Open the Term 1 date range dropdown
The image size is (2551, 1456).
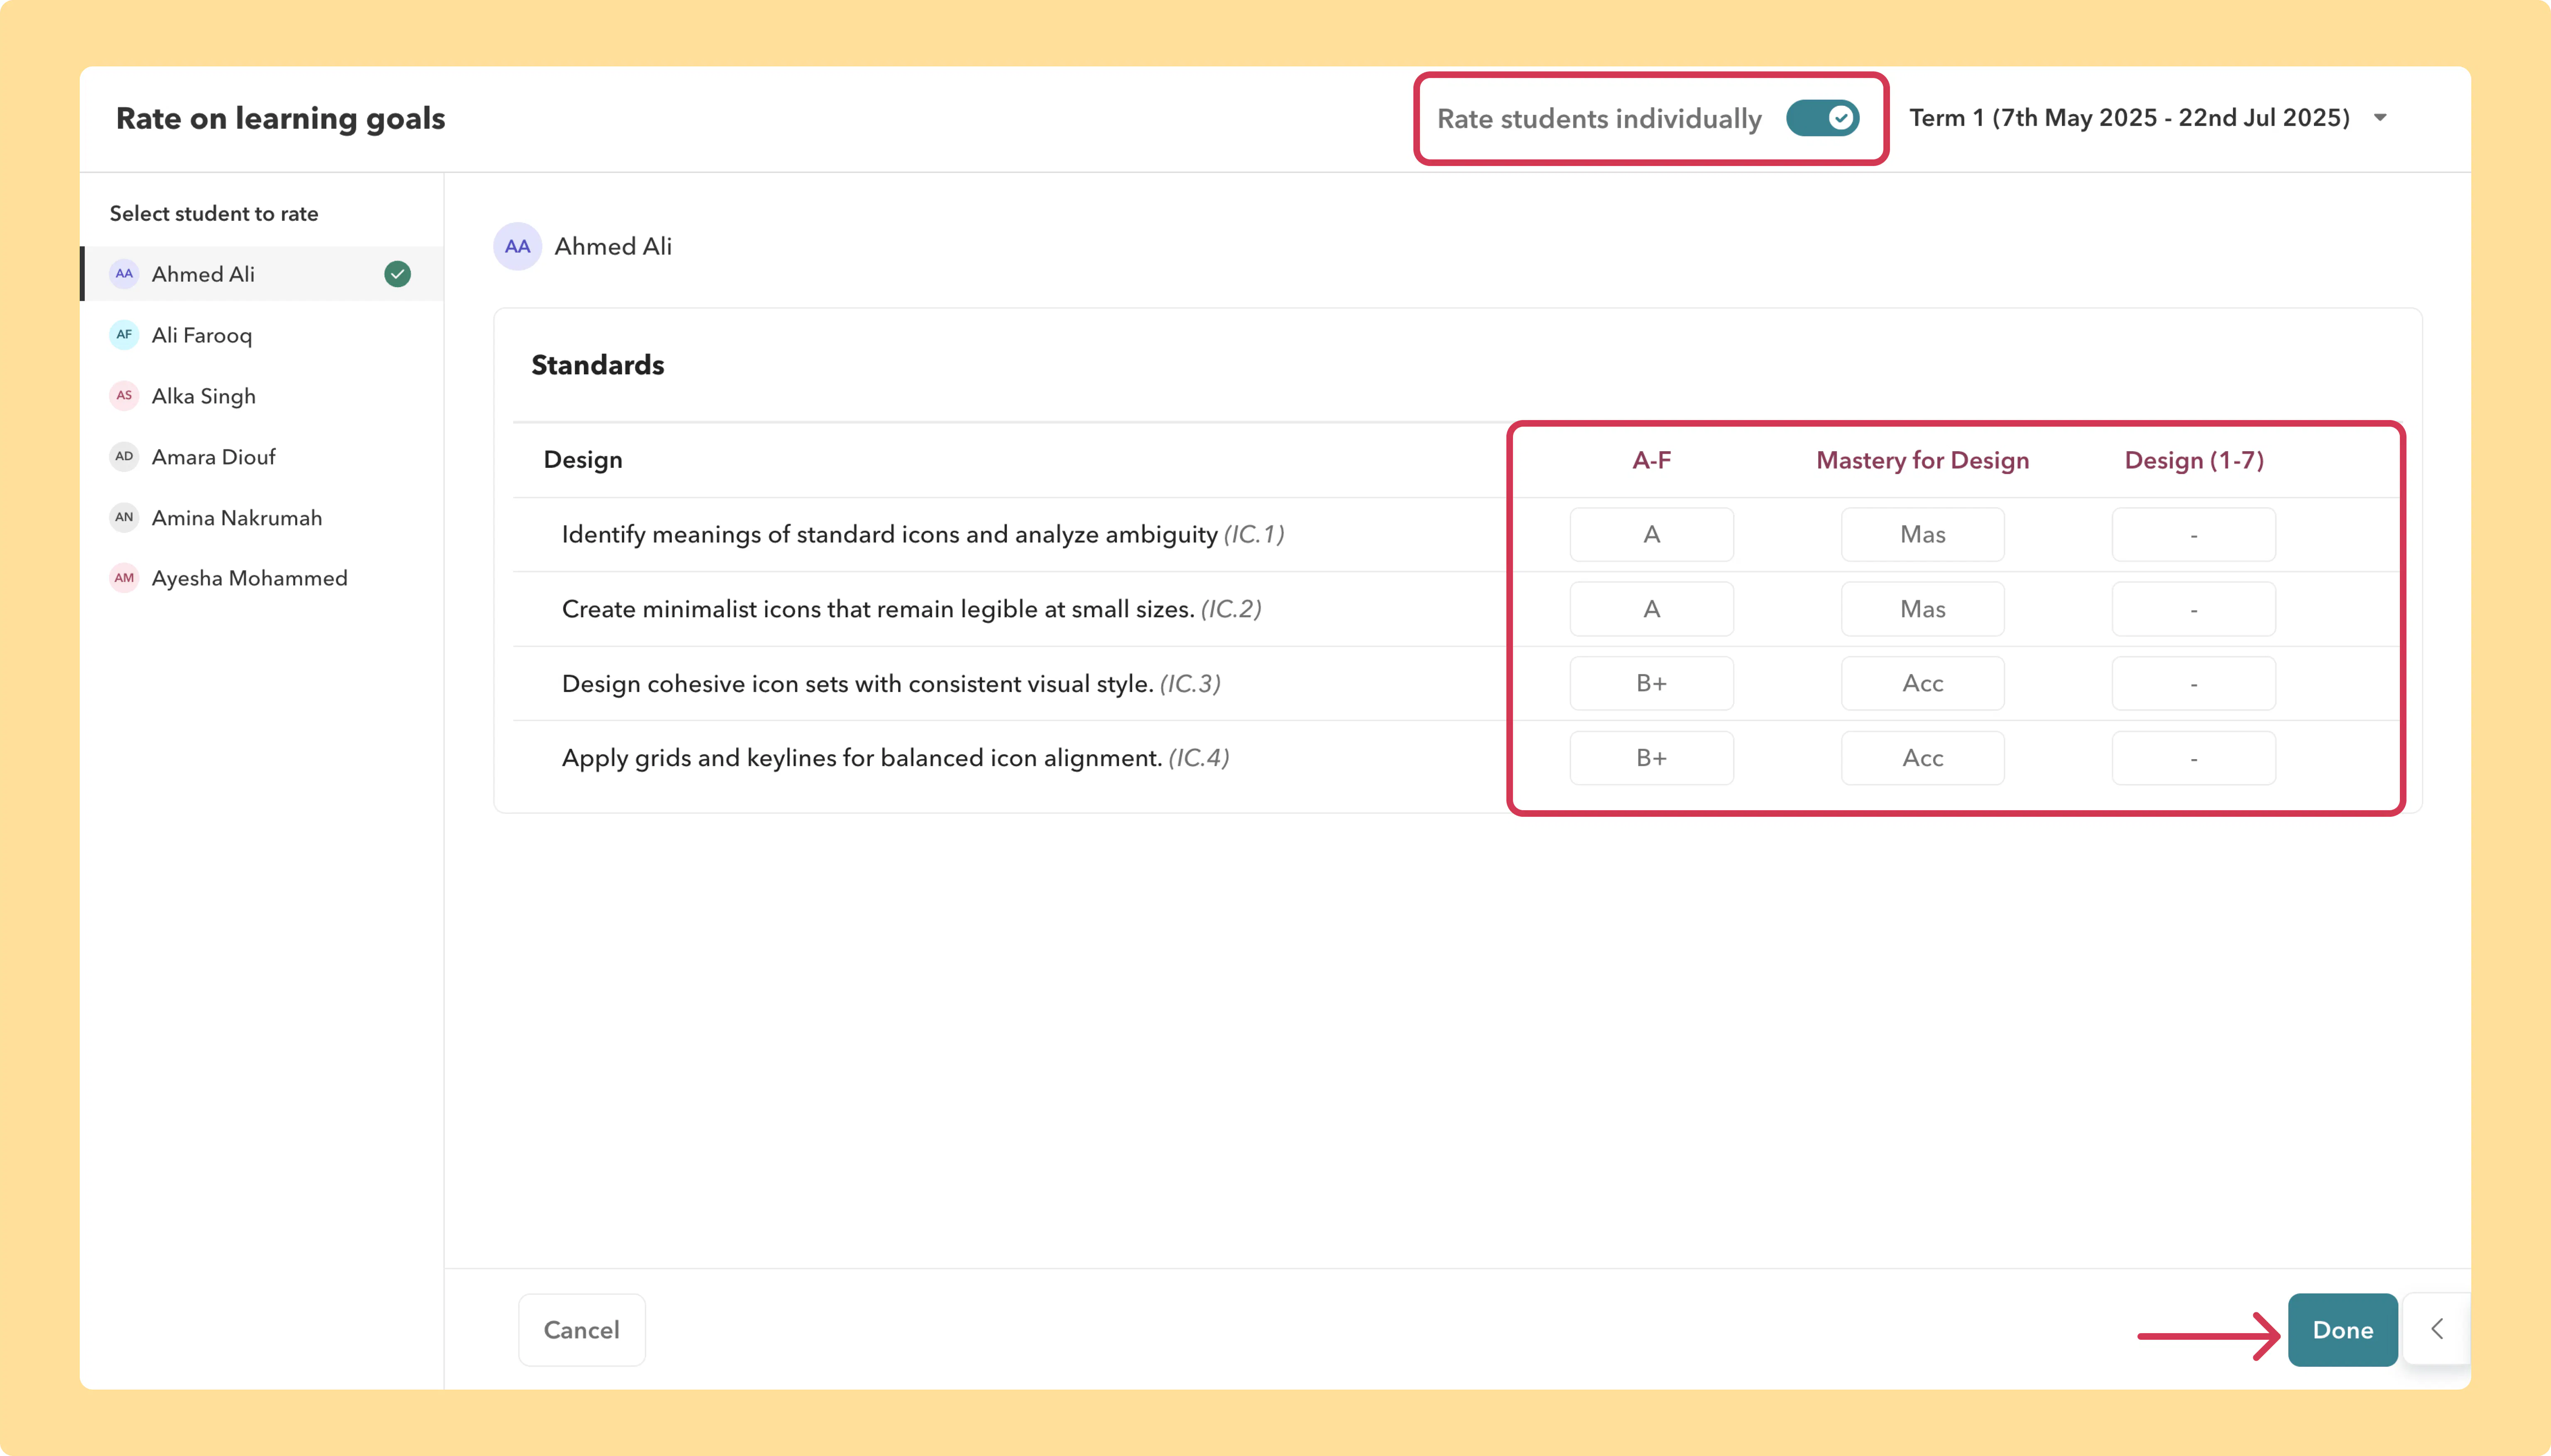[2148, 118]
